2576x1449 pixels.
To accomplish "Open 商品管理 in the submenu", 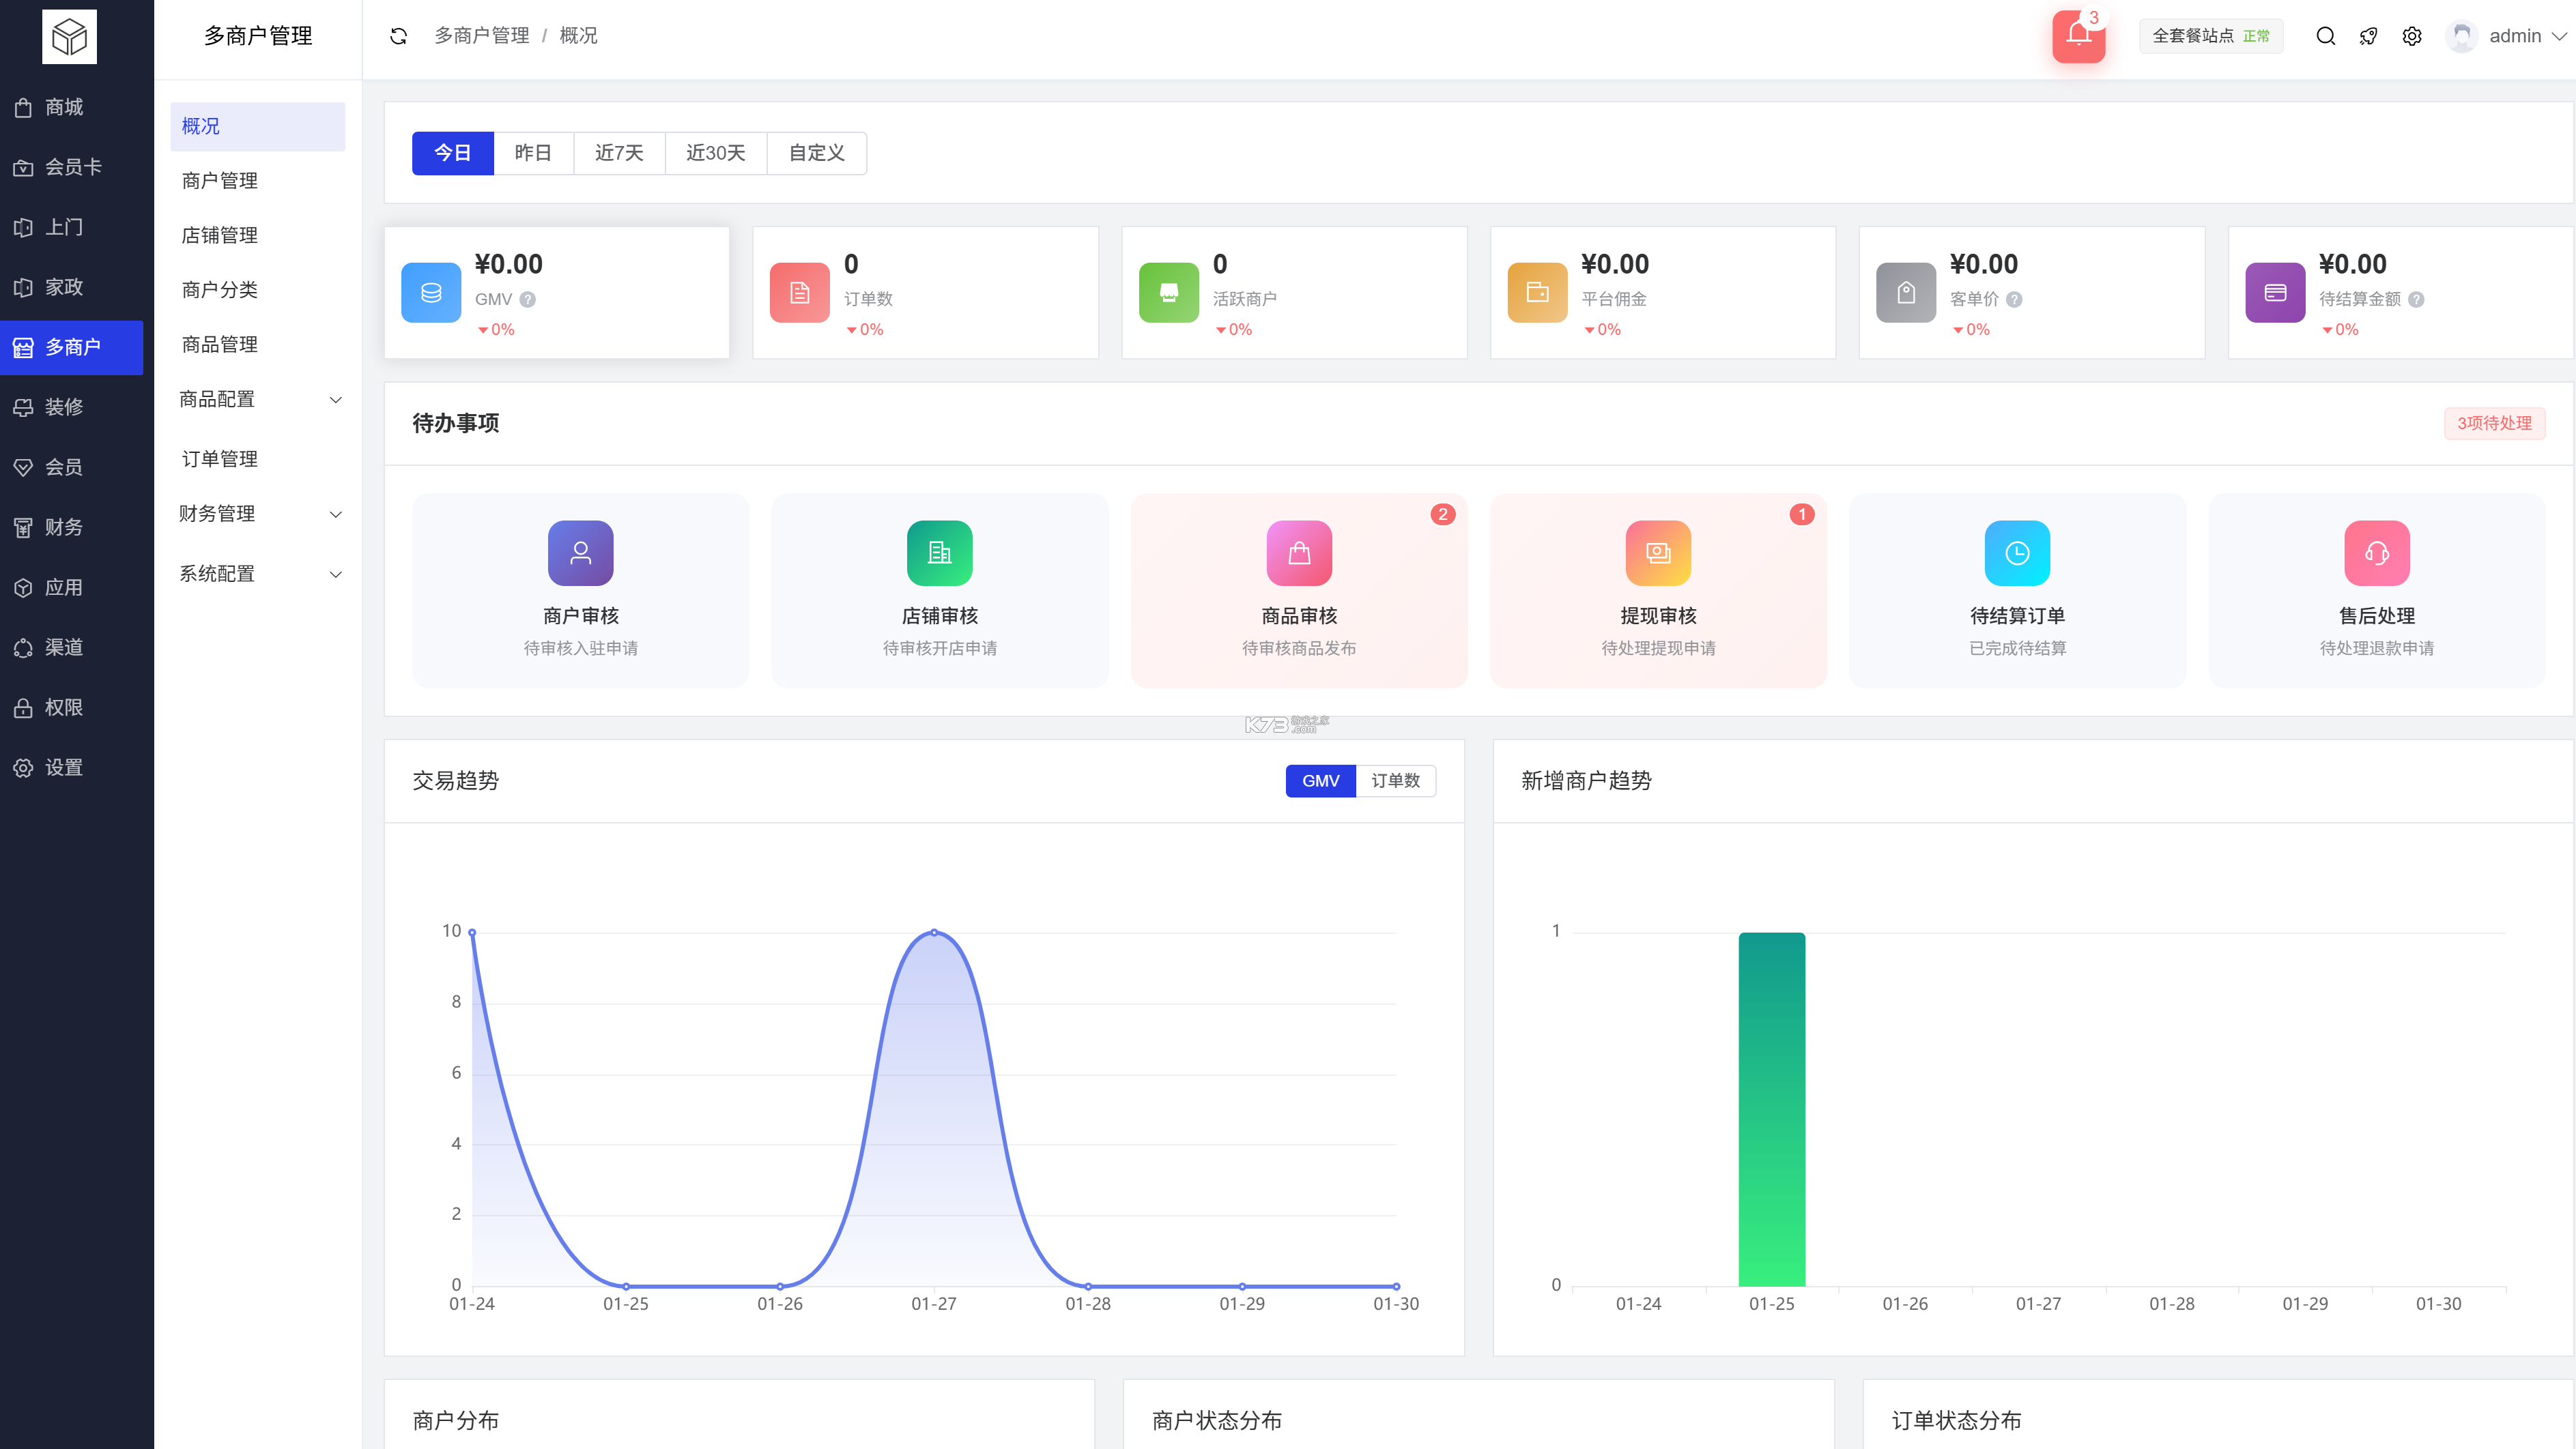I will coord(258,345).
